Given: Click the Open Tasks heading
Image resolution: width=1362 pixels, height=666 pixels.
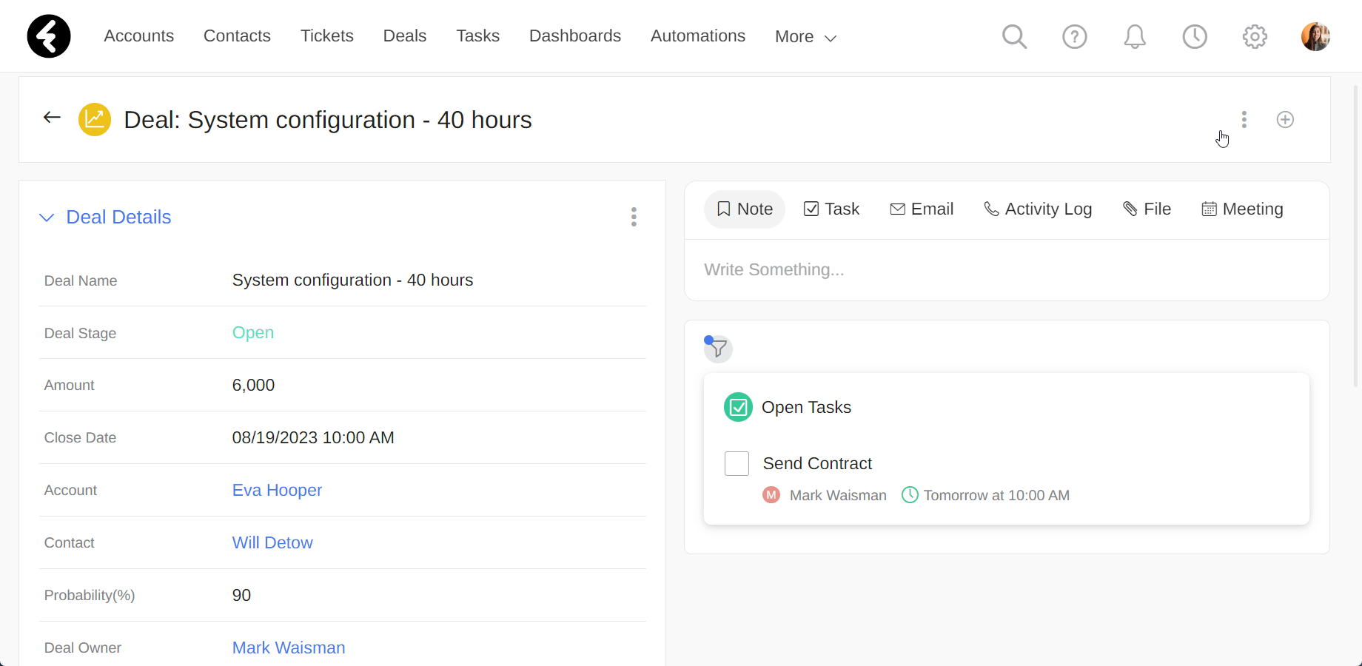Looking at the screenshot, I should [806, 407].
